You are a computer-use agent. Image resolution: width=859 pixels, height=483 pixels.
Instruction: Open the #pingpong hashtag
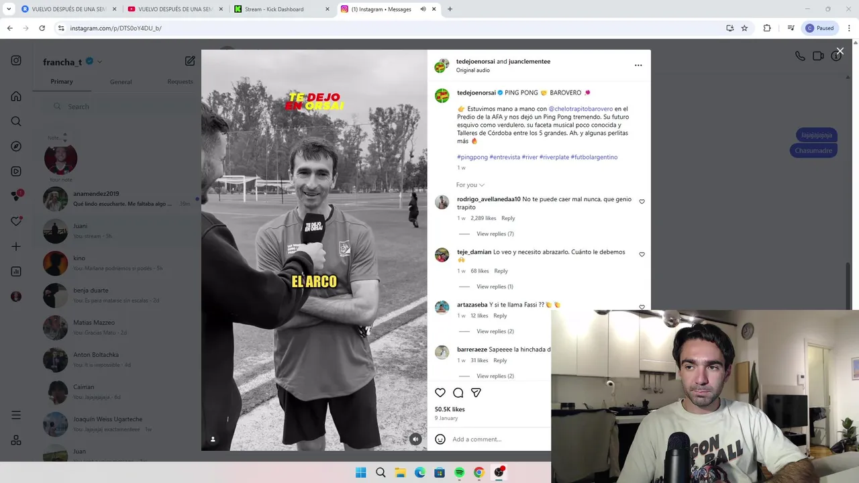click(472, 157)
